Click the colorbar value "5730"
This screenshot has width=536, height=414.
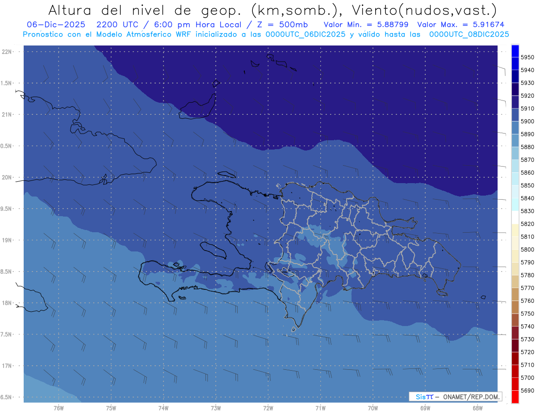tap(527, 339)
